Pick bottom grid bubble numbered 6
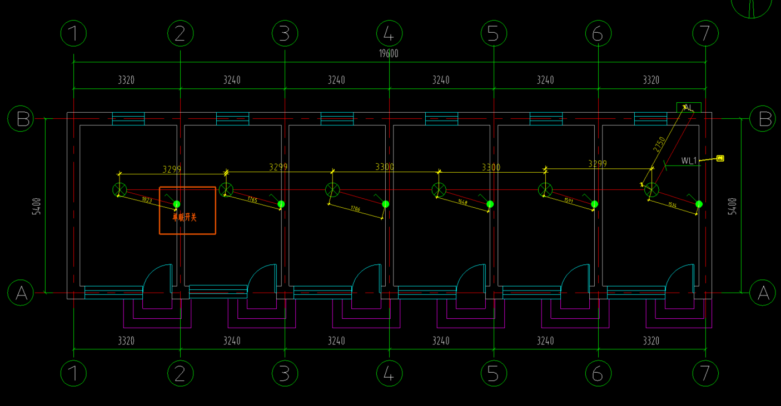Viewport: 781px width, 406px height. click(x=598, y=374)
